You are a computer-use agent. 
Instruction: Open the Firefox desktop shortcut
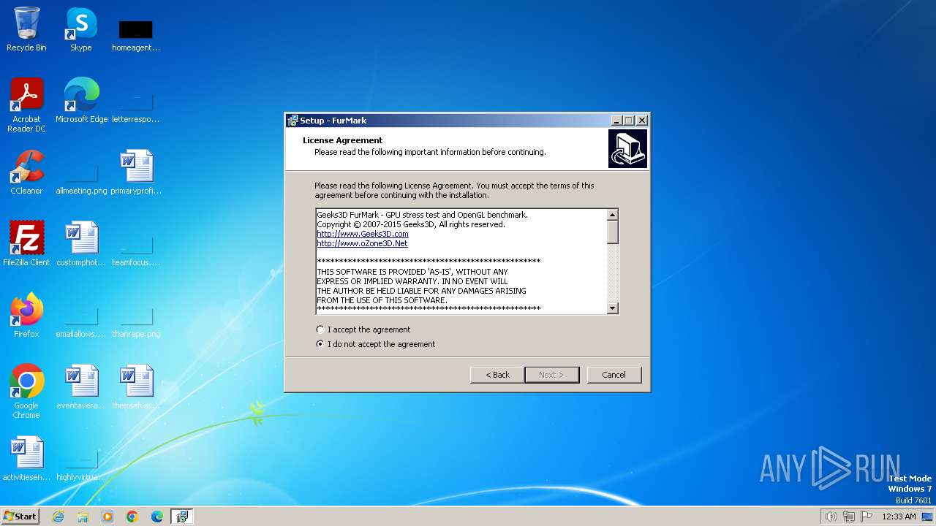[26, 316]
